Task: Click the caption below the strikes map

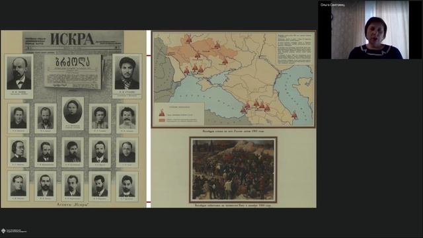Action: tap(233, 131)
